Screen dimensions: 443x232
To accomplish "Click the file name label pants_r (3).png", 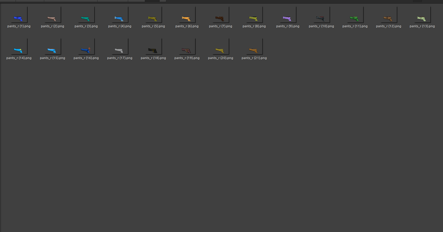I will click(86, 26).
